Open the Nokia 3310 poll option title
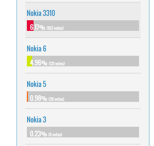 (41, 13)
